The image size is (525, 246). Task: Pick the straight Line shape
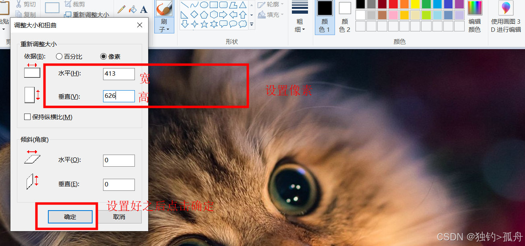click(x=185, y=5)
